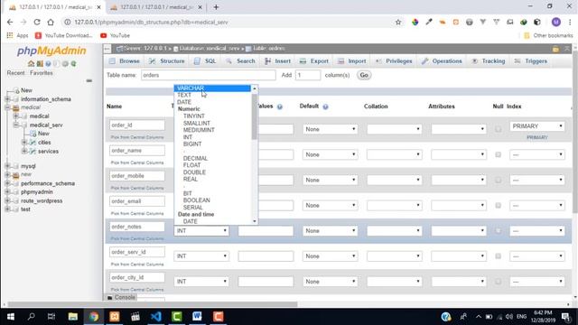This screenshot has height=325, width=578.
Task: Open the Type dropdown for order_notes
Action: pos(201,231)
